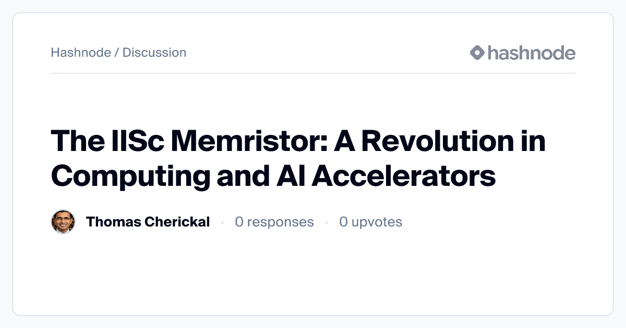Open the Hashnode breadcrumb link

(80, 53)
